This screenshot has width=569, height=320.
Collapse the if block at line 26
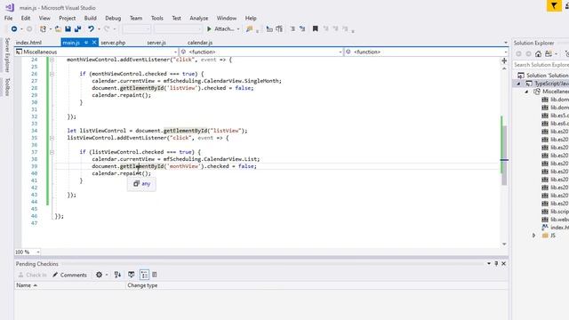click(x=52, y=74)
